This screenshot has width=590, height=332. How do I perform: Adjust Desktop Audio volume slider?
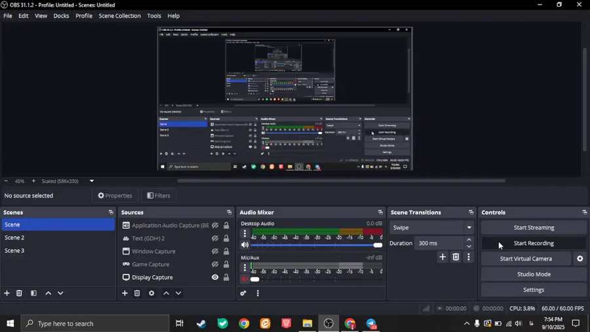(317, 245)
